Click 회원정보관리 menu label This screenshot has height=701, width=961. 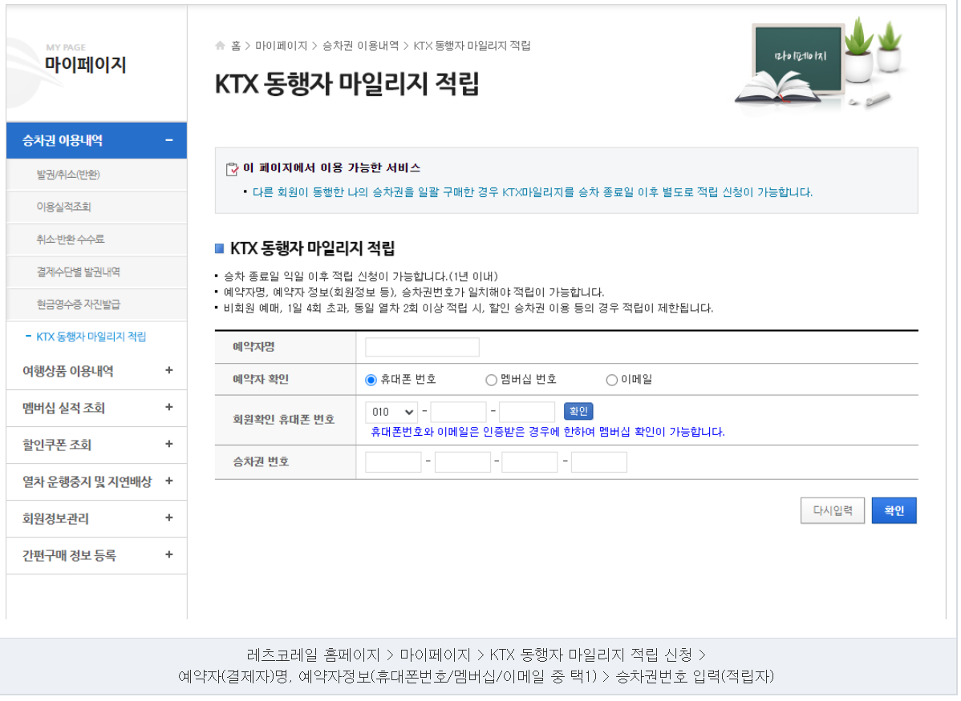point(56,520)
